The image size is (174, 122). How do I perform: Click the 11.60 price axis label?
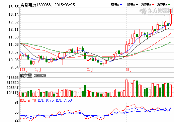click(x=14, y=37)
